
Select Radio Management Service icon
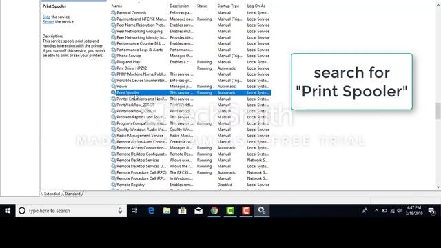[113, 136]
